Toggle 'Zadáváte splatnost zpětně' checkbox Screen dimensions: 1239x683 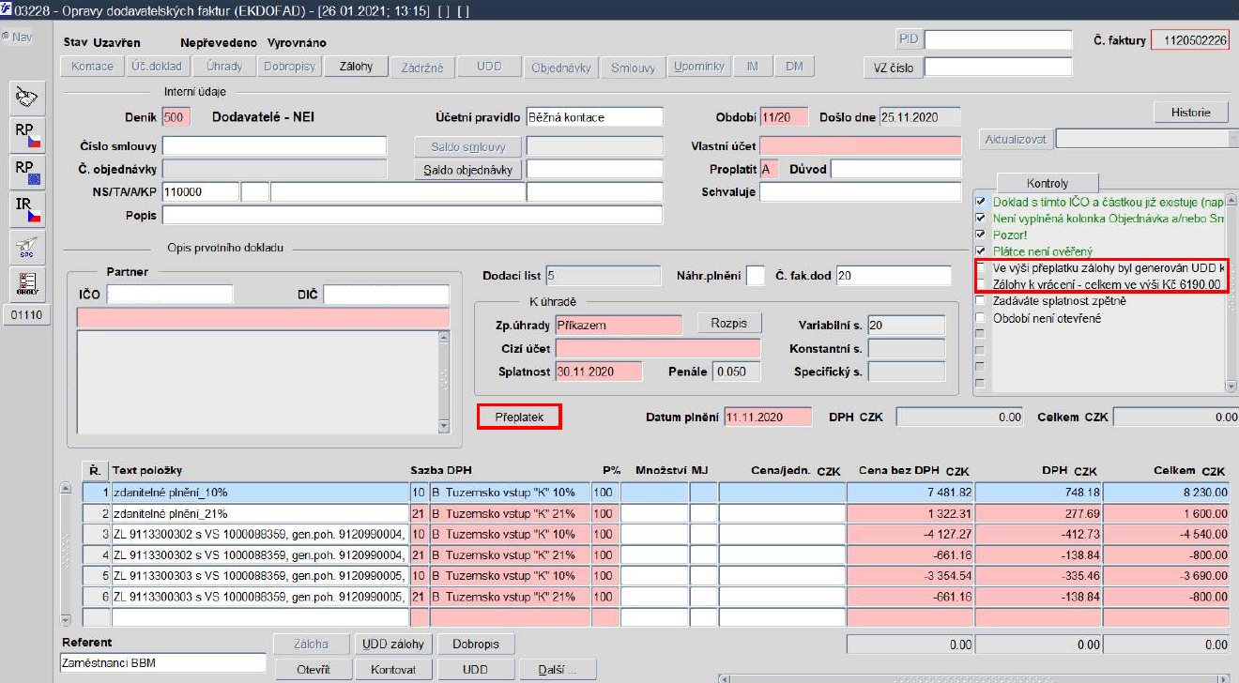click(981, 301)
